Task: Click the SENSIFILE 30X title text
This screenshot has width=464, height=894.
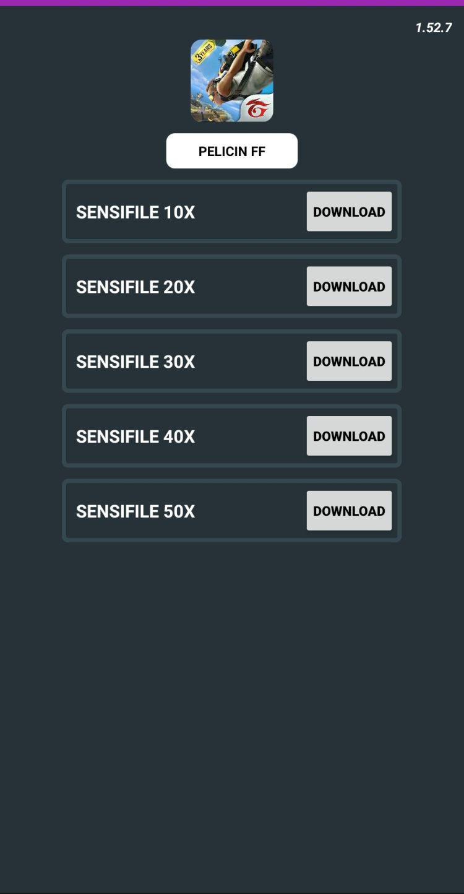Action: [135, 362]
